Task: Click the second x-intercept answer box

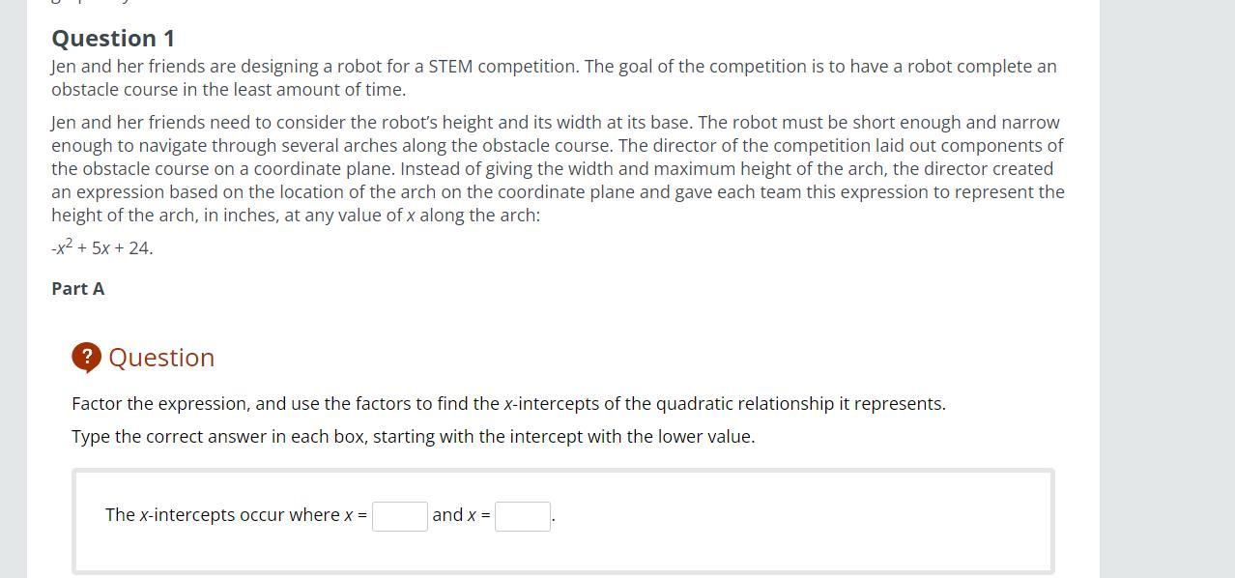Action: click(522, 516)
